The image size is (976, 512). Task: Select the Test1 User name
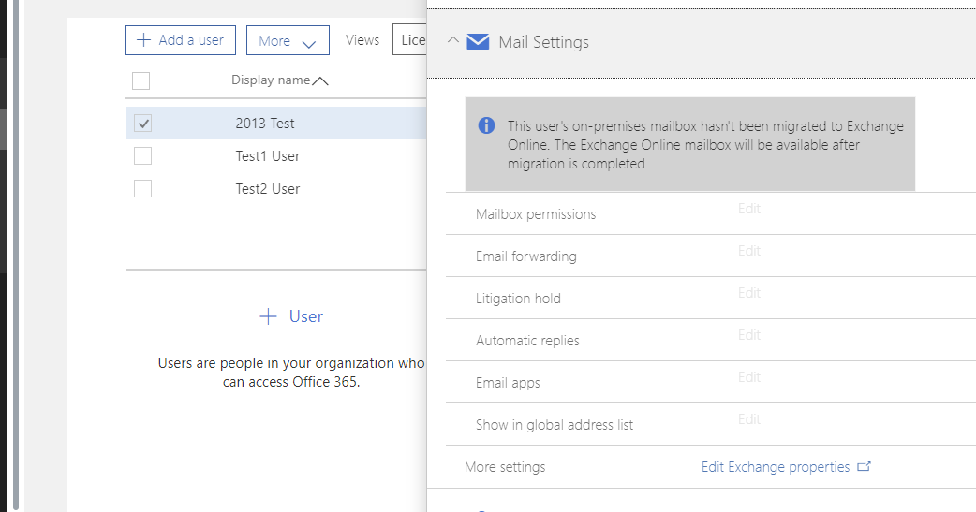(x=268, y=156)
